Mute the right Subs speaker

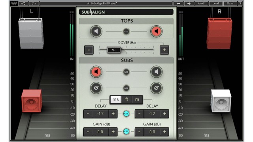[156, 72]
